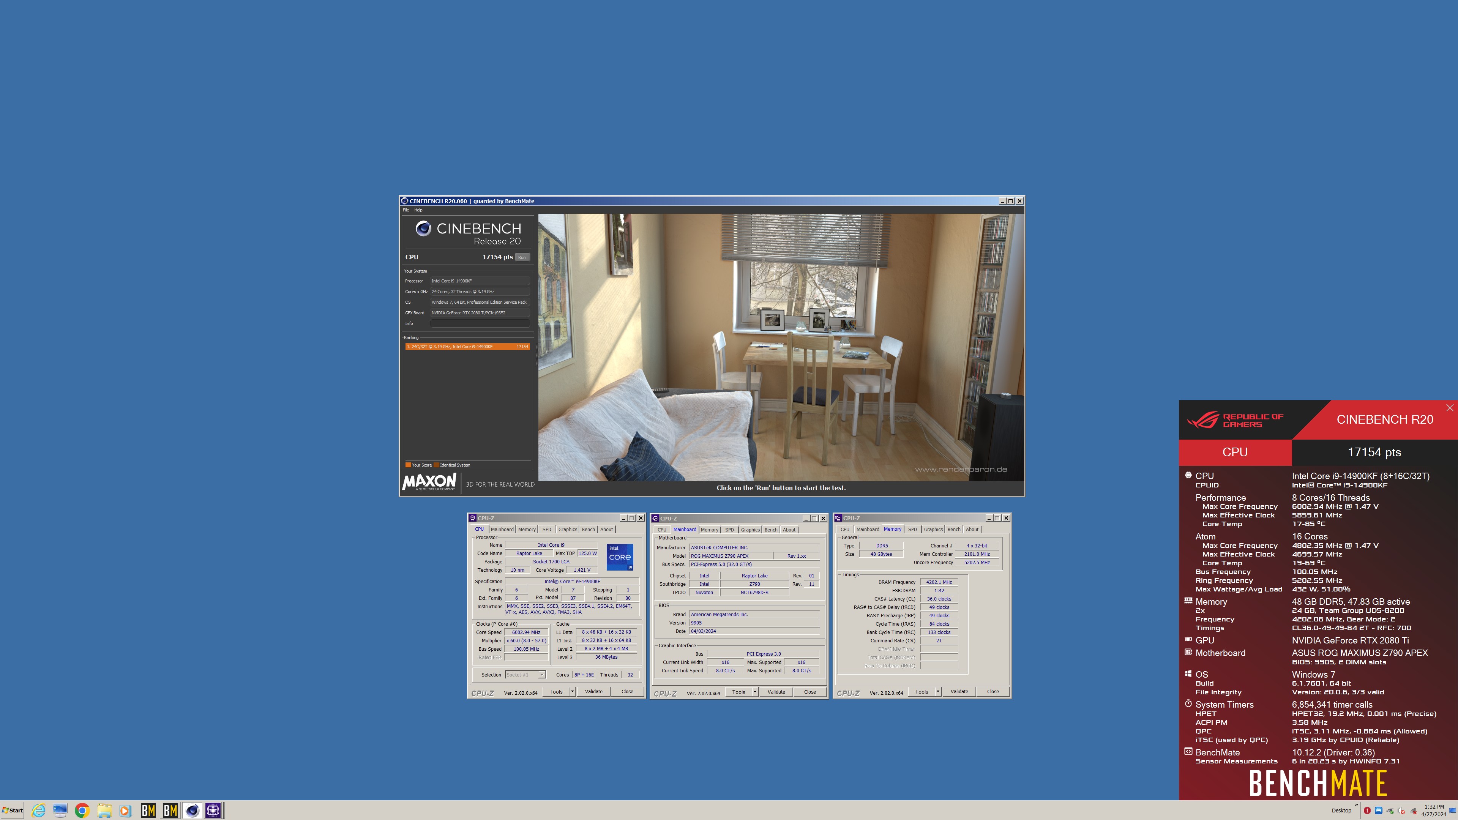Open Tools dropdown arrow in Mainboard CPU-Z window
Viewport: 1458px width, 820px height.
(x=755, y=692)
